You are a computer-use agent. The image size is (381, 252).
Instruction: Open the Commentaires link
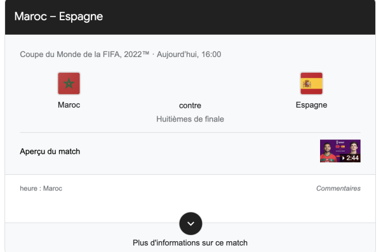(x=338, y=188)
